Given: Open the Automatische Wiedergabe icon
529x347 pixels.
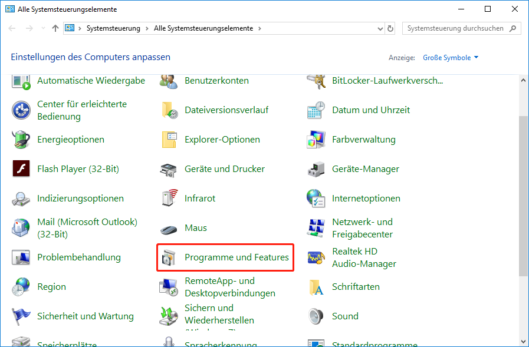Looking at the screenshot, I should [x=21, y=82].
